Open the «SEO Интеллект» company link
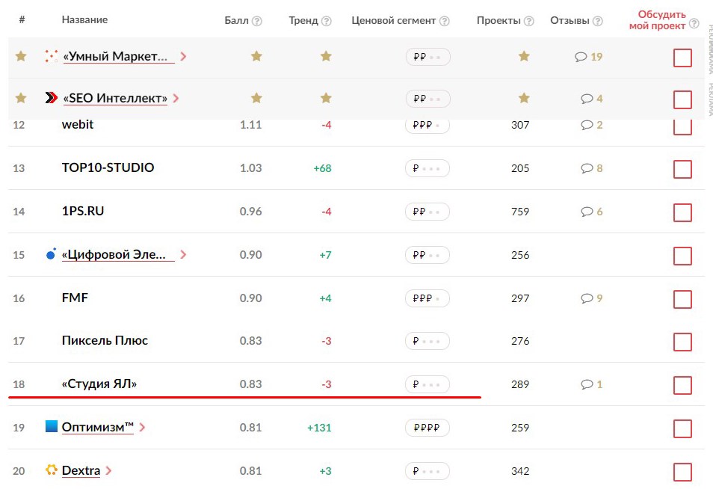 point(115,98)
